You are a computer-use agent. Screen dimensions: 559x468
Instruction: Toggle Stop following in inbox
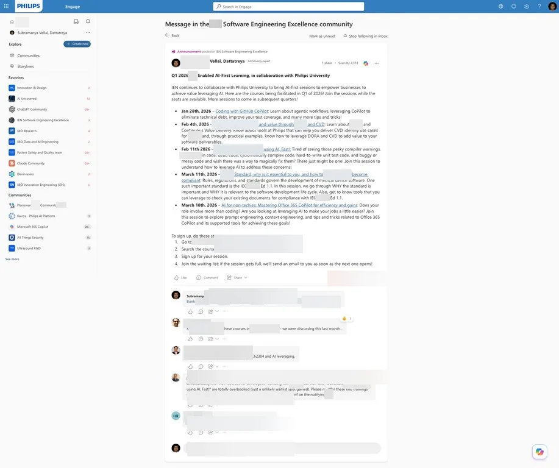[x=365, y=36]
